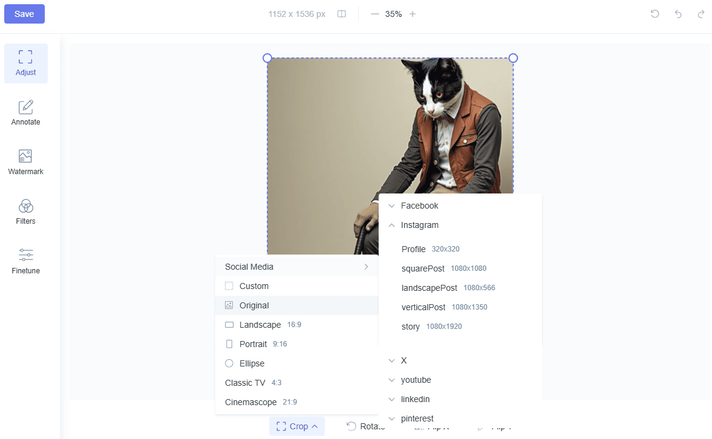
Task: Select the Ellipse crop shape
Action: [297, 363]
